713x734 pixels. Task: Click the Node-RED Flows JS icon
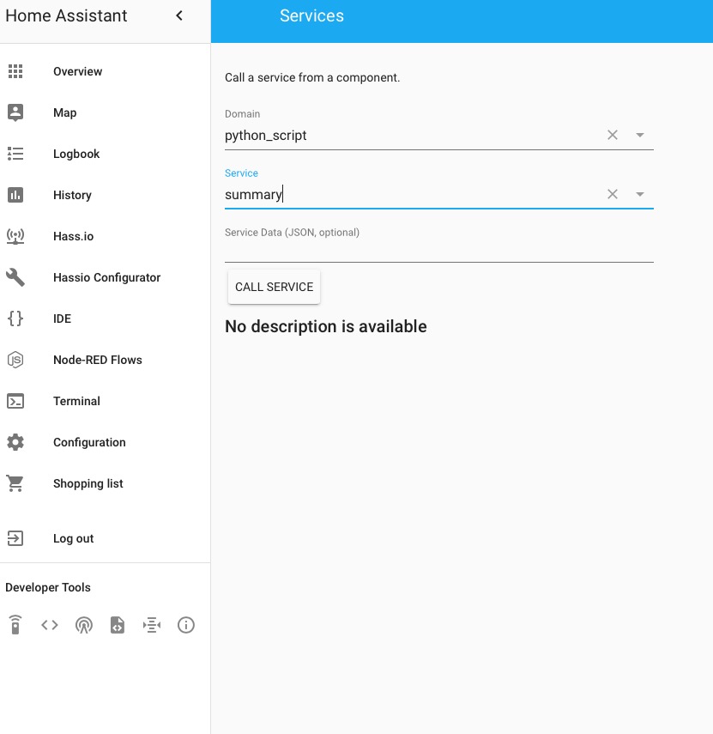coord(15,360)
